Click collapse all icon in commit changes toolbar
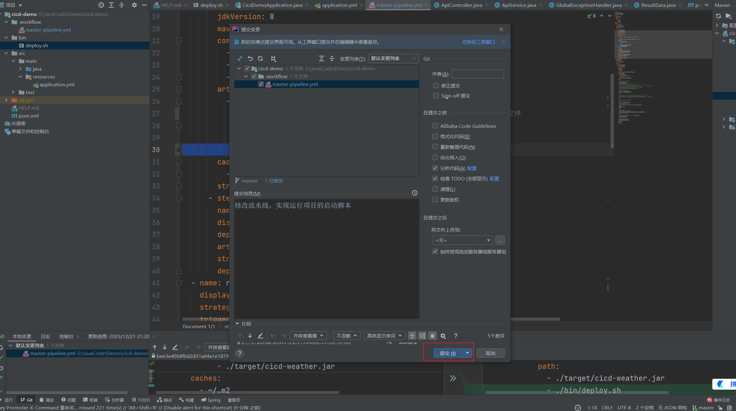This screenshot has width=736, height=411. coord(332,58)
